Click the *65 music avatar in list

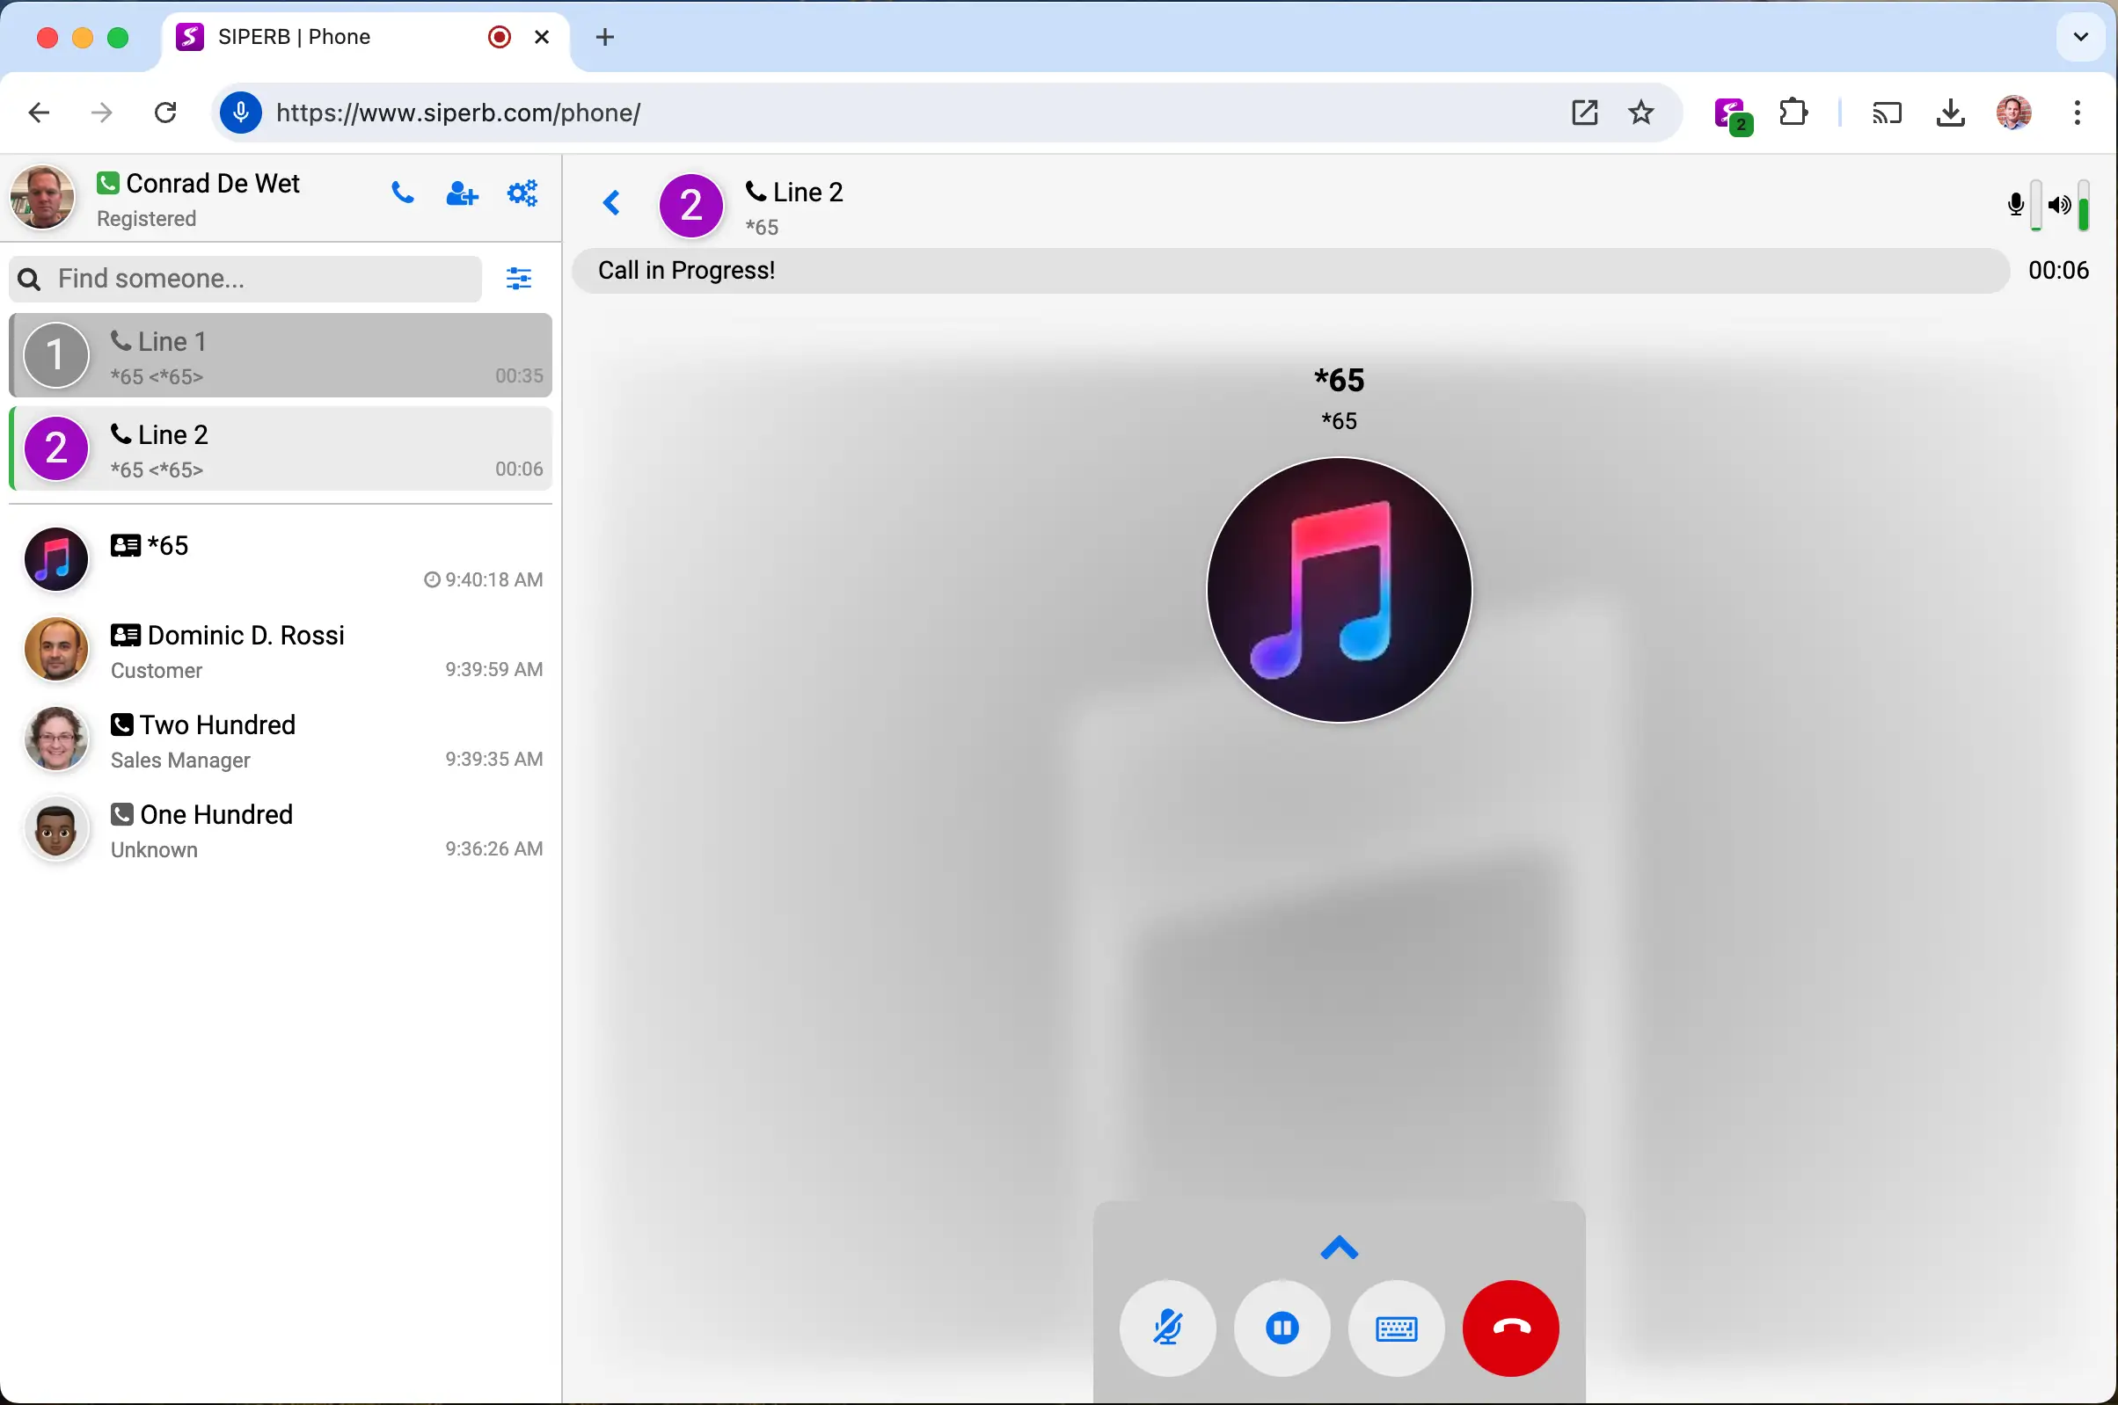[x=55, y=560]
